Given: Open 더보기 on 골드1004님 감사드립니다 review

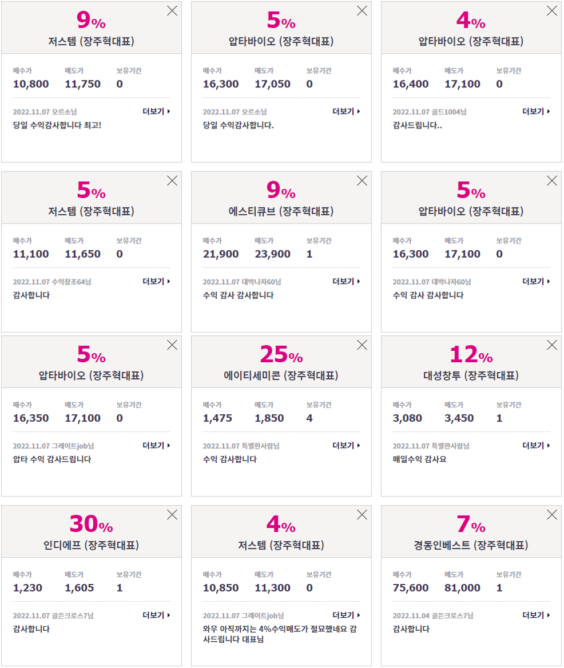Looking at the screenshot, I should click(x=536, y=111).
